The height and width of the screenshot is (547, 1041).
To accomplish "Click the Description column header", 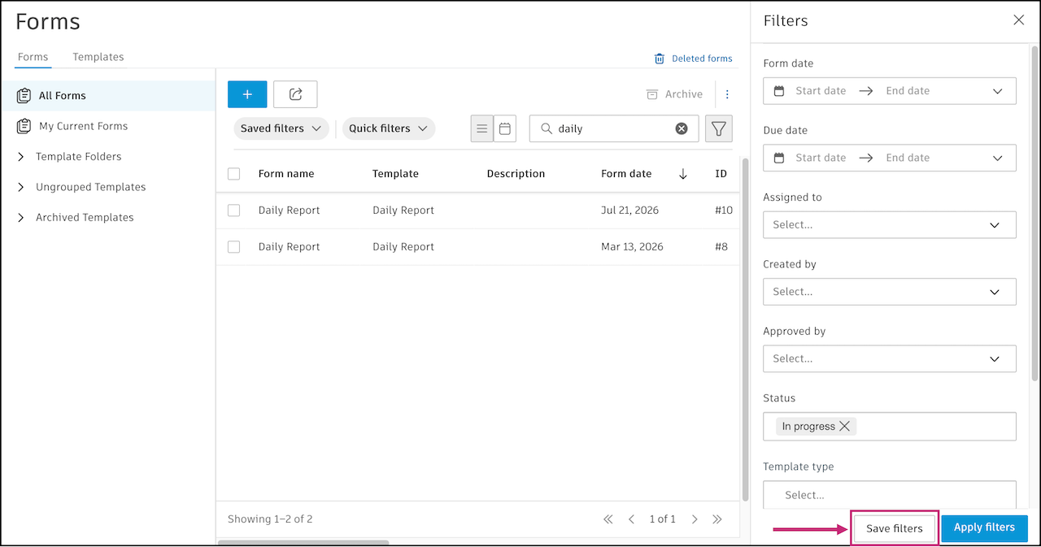I will point(516,174).
